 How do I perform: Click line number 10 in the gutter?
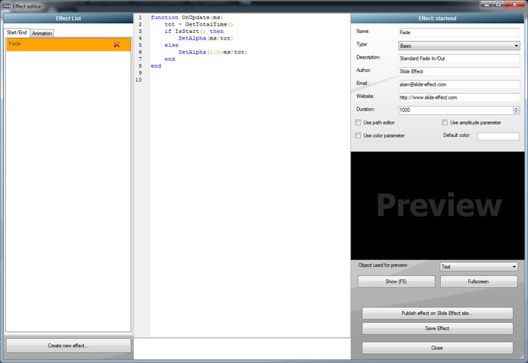pos(139,80)
